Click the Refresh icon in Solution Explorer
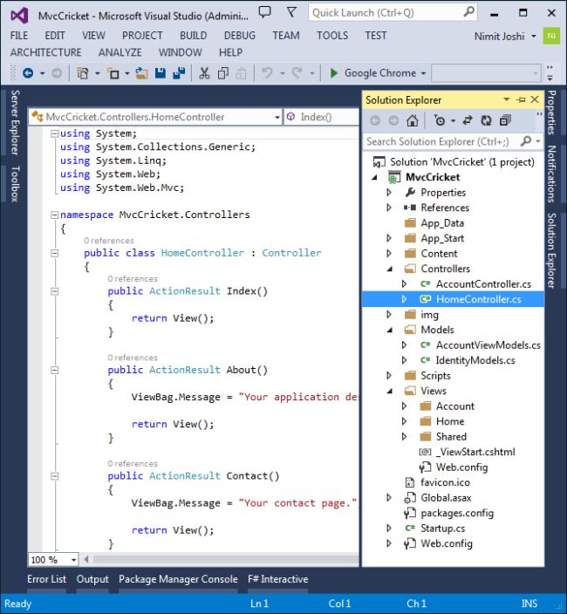The image size is (567, 614). [486, 120]
